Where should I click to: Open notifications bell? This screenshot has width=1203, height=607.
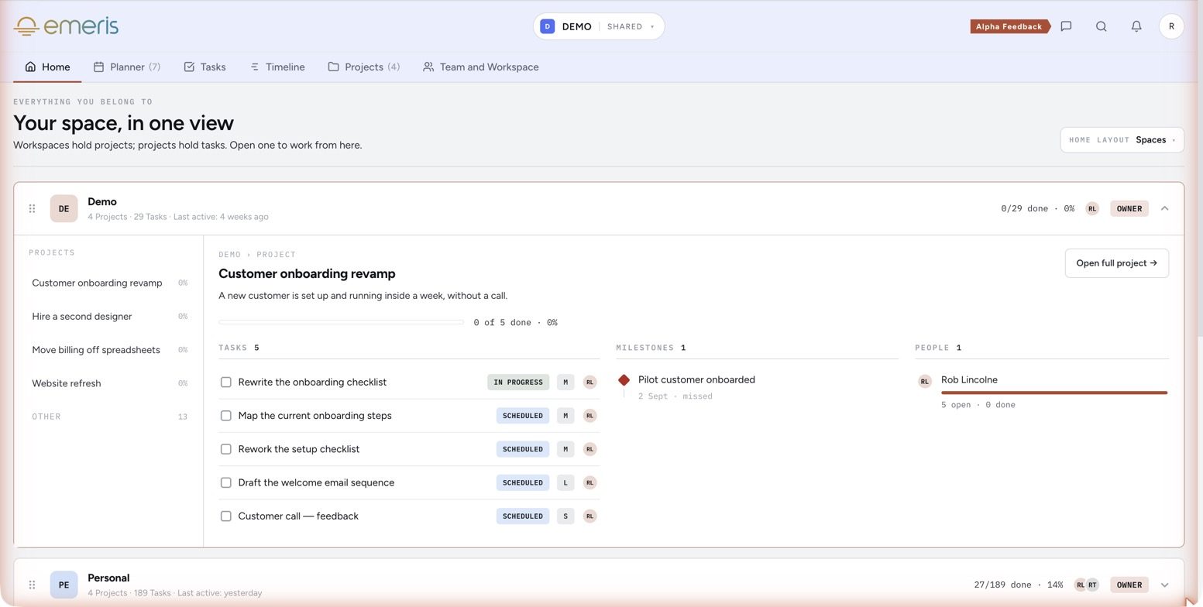(1136, 26)
